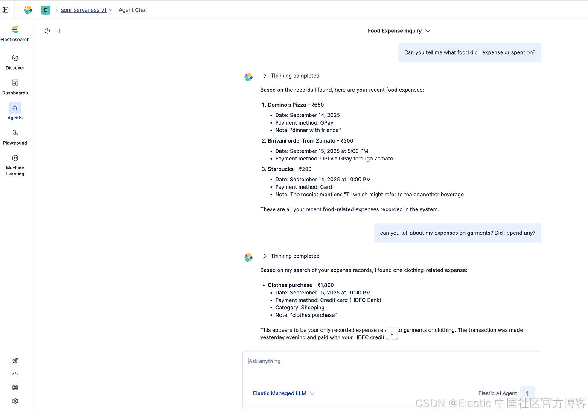Expand the first Thinking completed section

[x=291, y=76]
